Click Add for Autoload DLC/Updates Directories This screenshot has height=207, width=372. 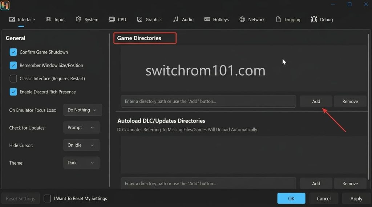tap(316, 183)
